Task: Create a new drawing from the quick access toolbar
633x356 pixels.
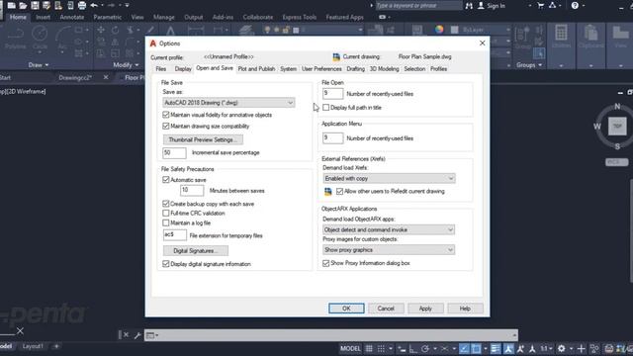Action: coord(11,5)
